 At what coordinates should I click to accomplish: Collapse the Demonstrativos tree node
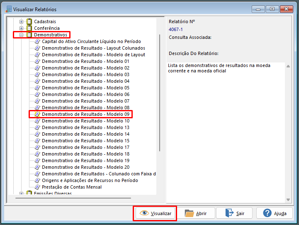(x=22, y=35)
